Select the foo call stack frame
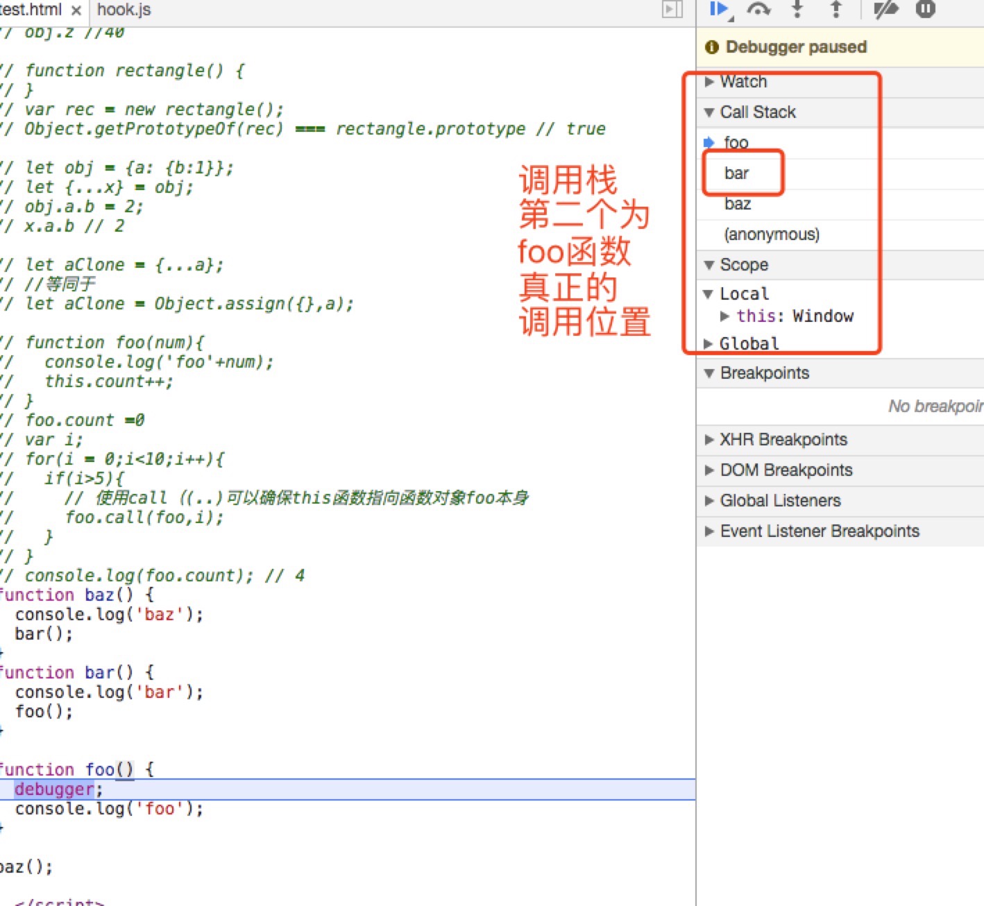Screen dimensions: 984x906 pyautogui.click(x=840, y=143)
